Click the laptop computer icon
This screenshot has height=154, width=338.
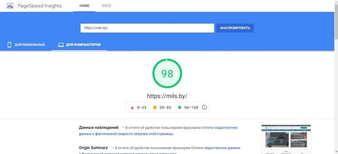(x=61, y=45)
